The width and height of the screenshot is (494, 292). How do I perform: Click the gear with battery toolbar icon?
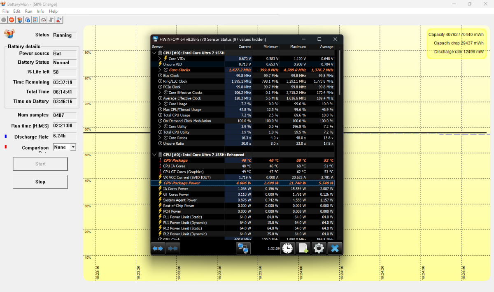[x=28, y=20]
